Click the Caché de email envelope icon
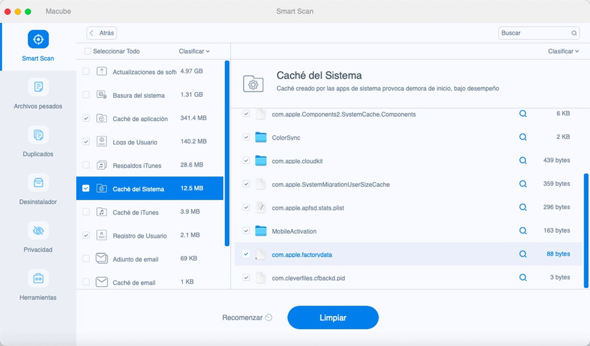Viewport: 590px width, 346px height. pos(102,282)
